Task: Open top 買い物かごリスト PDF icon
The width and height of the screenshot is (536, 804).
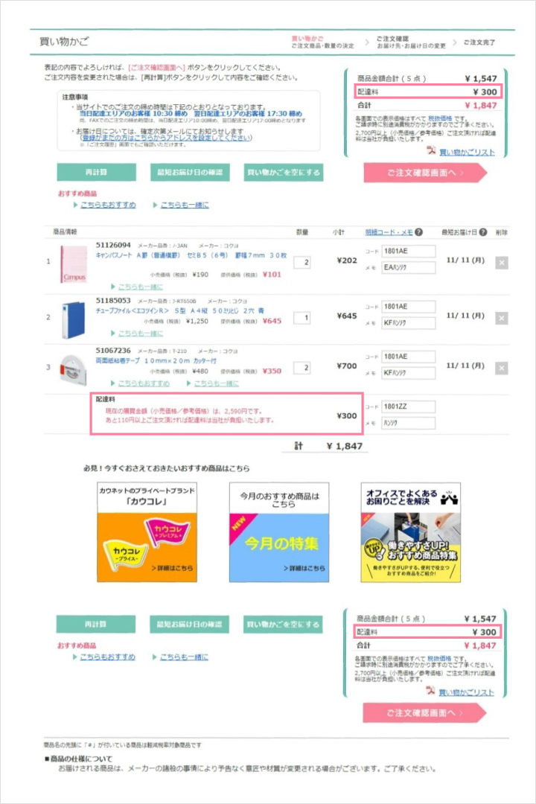Action: [431, 150]
